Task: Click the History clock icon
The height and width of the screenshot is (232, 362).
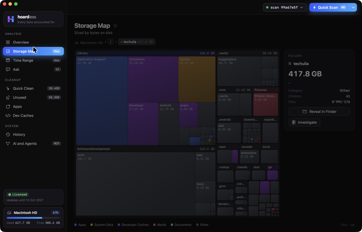Action: 8,134
